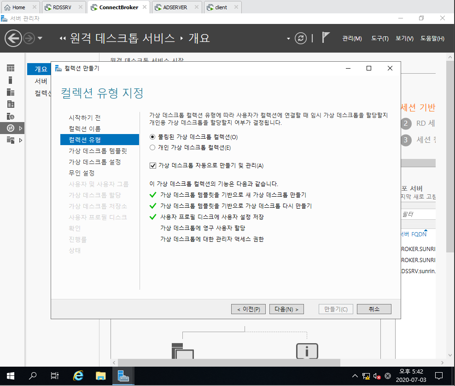Sort by 서버 FQDN column header
Image resolution: width=455 pixels, height=386 pixels.
pos(414,234)
